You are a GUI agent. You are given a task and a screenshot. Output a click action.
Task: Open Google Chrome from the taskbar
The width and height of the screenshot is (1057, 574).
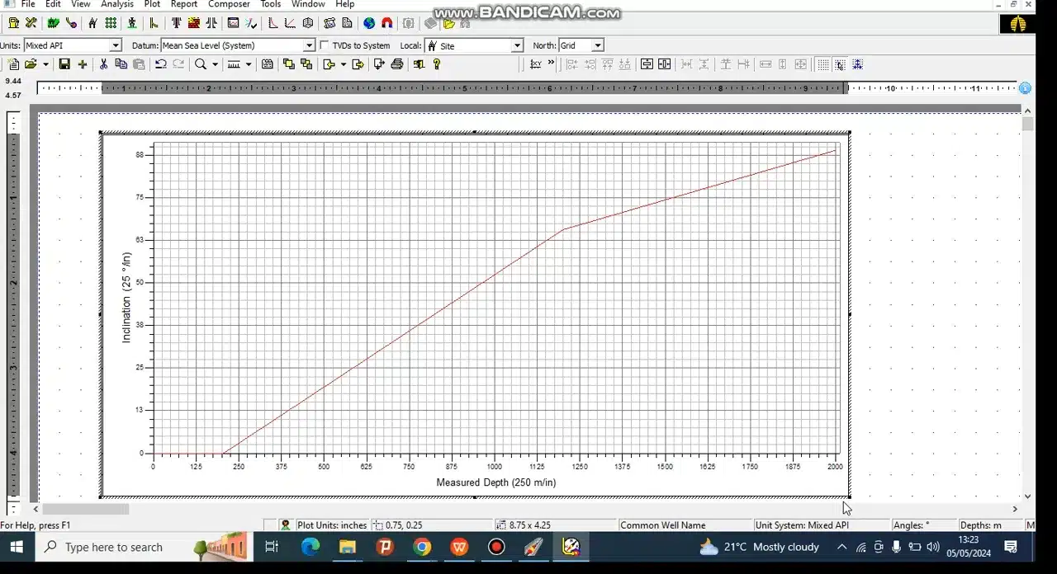pos(422,547)
